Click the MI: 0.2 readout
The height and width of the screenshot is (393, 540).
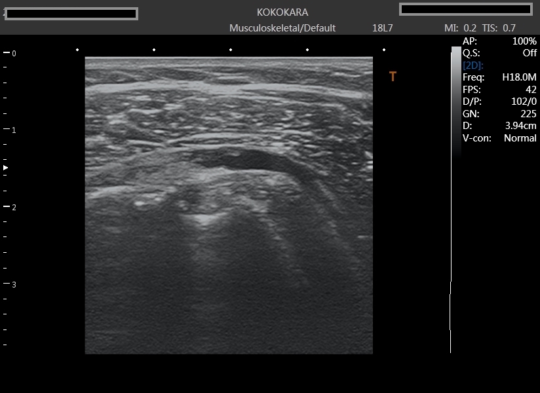pos(461,28)
